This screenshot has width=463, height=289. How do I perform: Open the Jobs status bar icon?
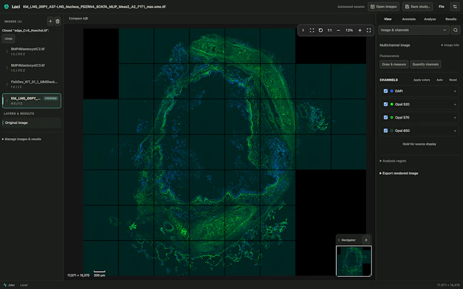tap(5, 285)
